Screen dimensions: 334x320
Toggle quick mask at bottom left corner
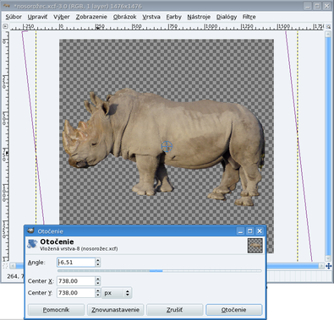[5, 266]
